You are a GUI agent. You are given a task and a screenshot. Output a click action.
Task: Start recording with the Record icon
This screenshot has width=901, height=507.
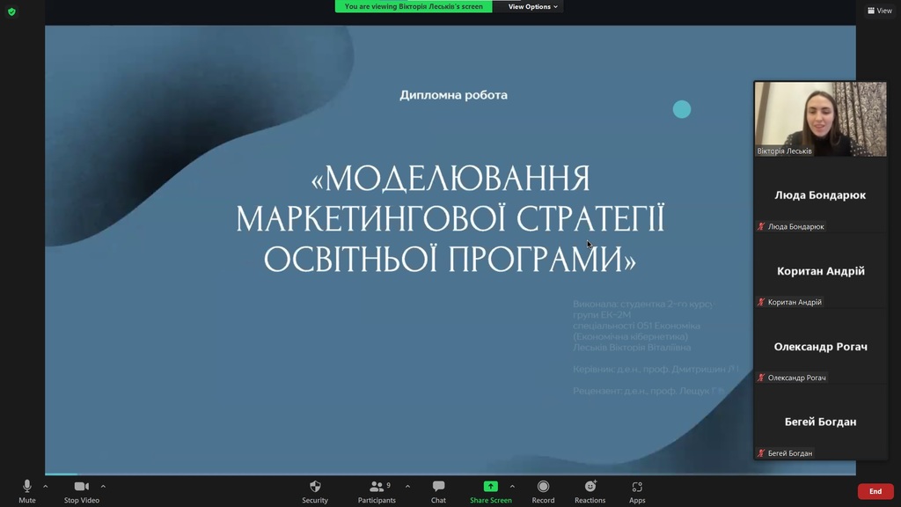(543, 487)
